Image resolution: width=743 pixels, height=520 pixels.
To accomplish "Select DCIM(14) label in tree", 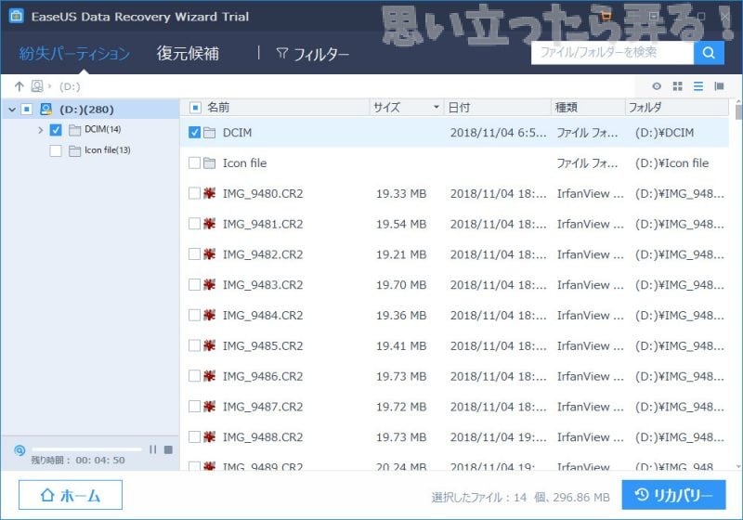I will pos(103,129).
